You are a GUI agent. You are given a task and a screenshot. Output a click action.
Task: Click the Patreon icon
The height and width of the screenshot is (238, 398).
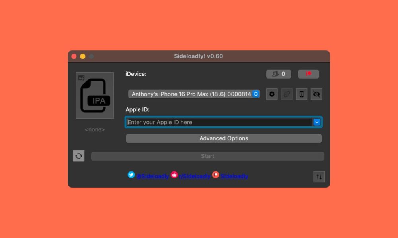215,175
